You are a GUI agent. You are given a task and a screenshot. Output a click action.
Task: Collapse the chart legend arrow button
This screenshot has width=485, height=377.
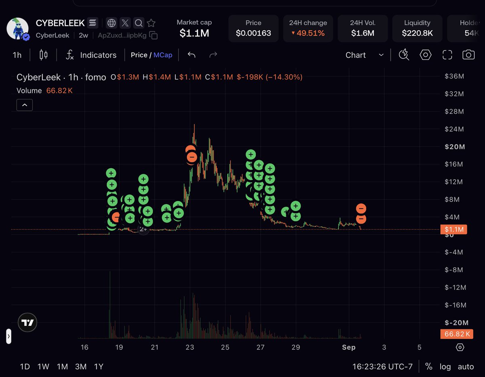pyautogui.click(x=25, y=105)
